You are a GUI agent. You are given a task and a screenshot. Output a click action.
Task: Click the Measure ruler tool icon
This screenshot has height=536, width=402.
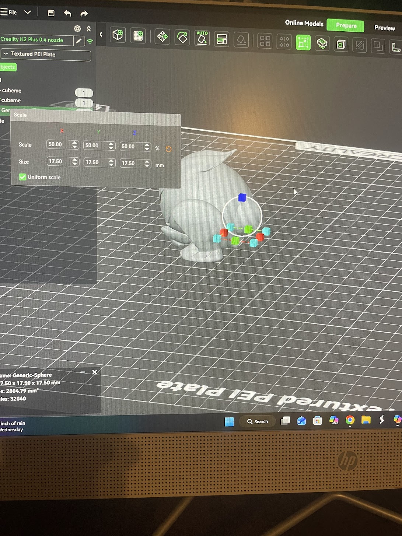pos(396,47)
